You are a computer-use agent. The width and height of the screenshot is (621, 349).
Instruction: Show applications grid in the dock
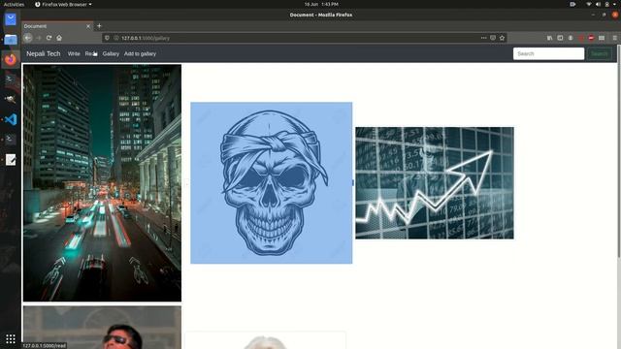(x=11, y=338)
